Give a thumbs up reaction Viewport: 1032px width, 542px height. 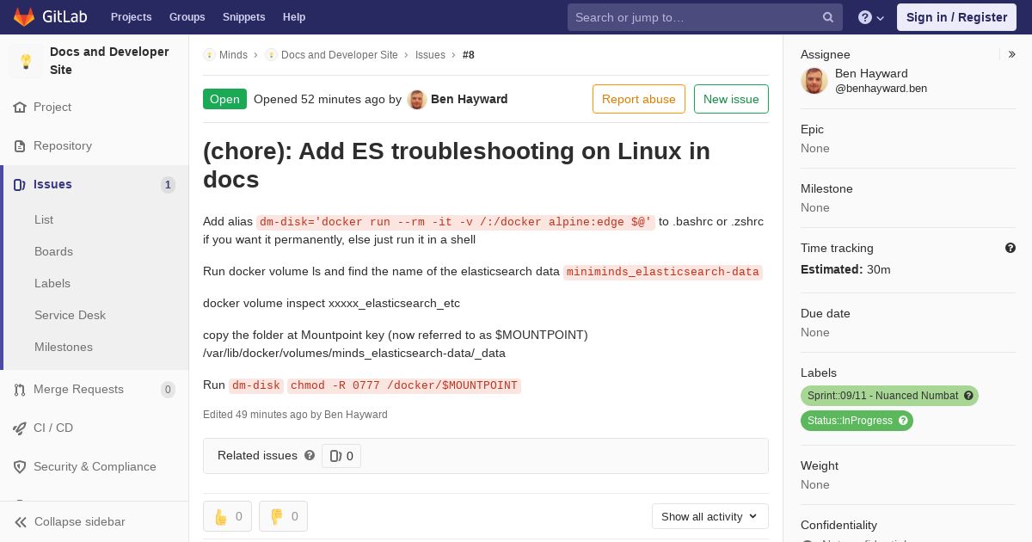pos(227,516)
